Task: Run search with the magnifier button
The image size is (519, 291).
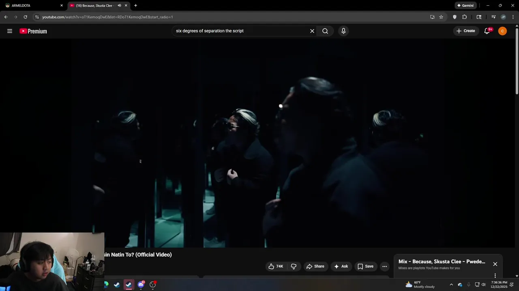Action: coord(325,31)
